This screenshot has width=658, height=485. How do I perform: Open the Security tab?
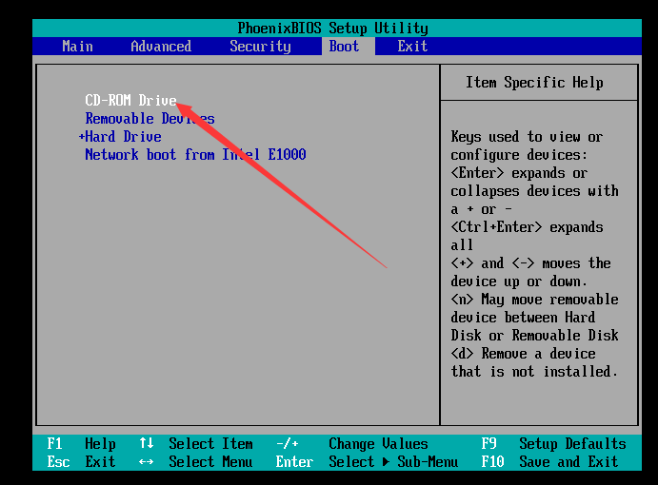[x=261, y=46]
